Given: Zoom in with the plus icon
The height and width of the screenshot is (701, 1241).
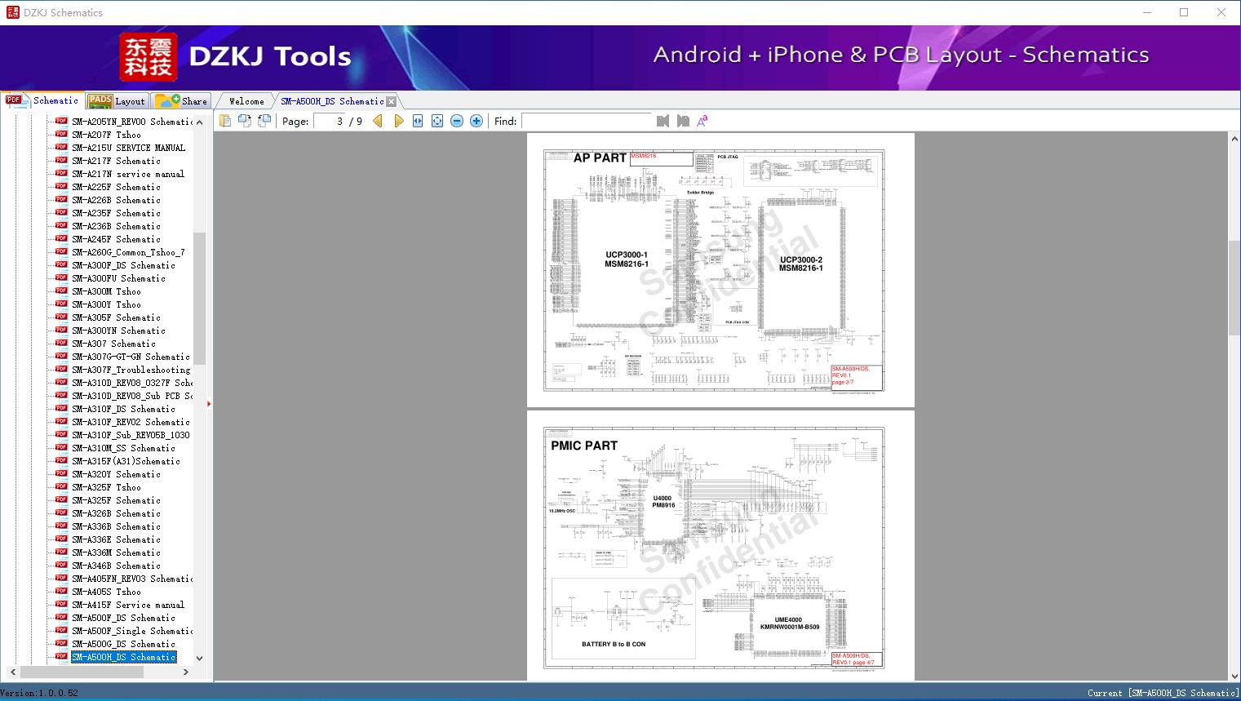Looking at the screenshot, I should point(476,121).
